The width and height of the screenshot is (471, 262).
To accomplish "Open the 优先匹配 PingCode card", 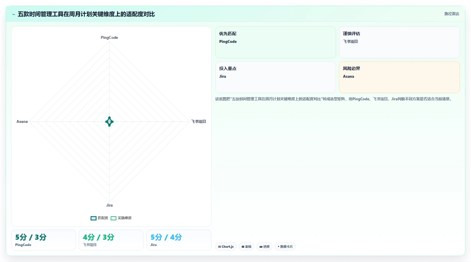I will point(276,42).
